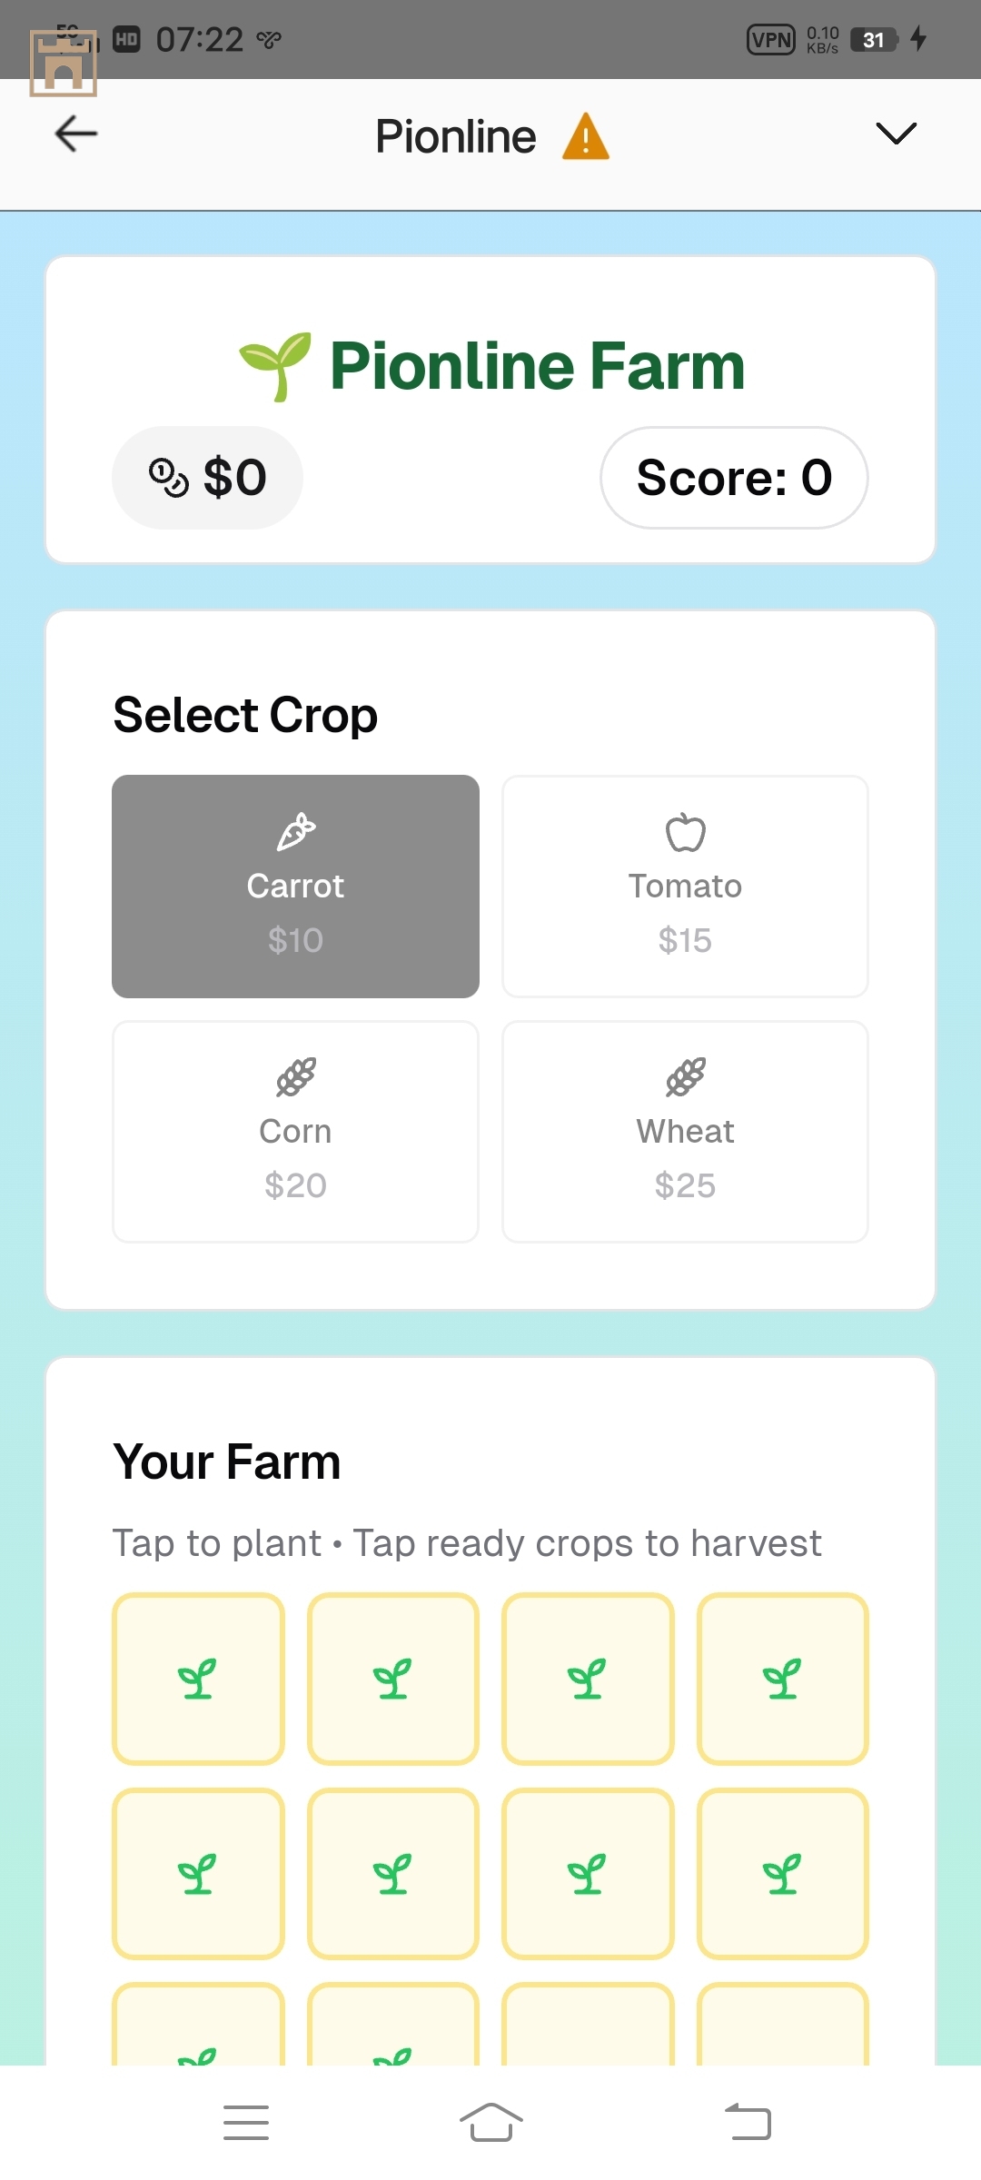981x2180 pixels.
Task: Open Android recent apps menu button
Action: click(246, 2123)
